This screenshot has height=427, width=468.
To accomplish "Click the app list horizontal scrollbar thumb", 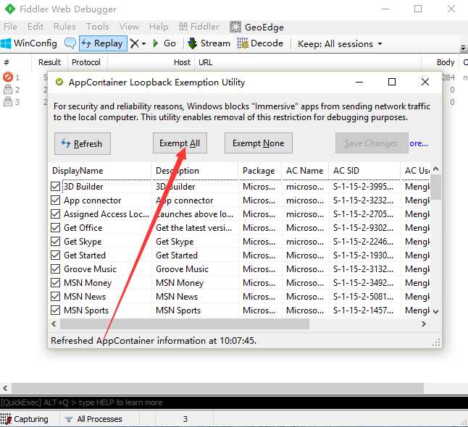I will [185, 324].
